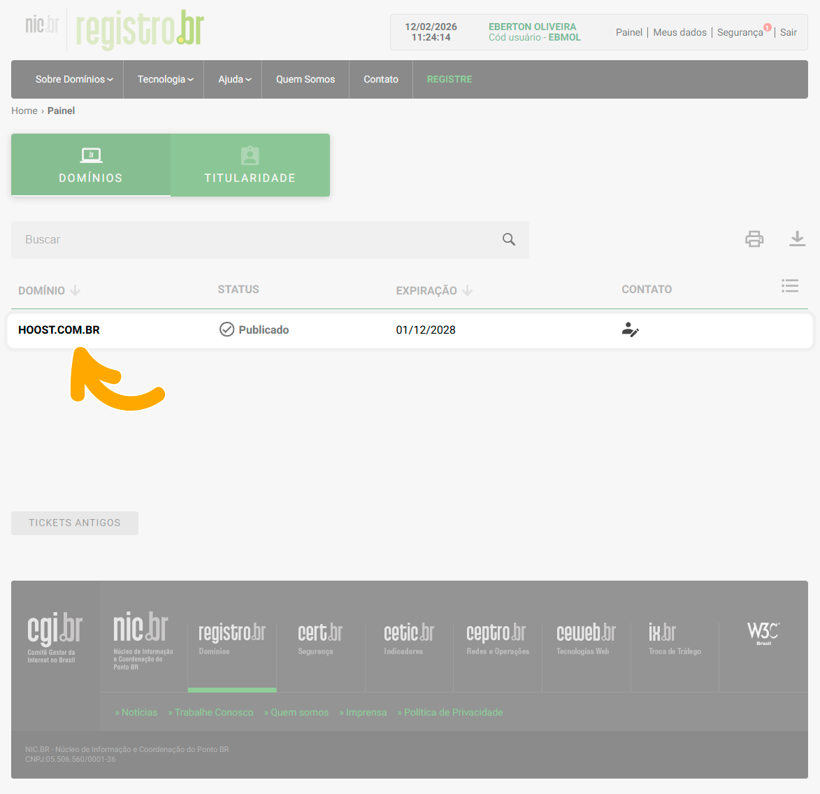Image resolution: width=820 pixels, height=794 pixels.
Task: Expand the Sobre Domínios menu
Action: (x=73, y=79)
